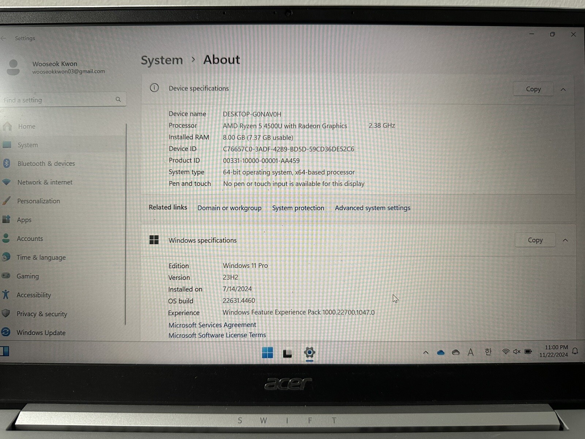This screenshot has height=439, width=585.
Task: Click the English input mode indicator A
Action: click(x=471, y=352)
